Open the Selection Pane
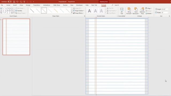The width and height of the screenshot is (171, 96). point(142,11)
